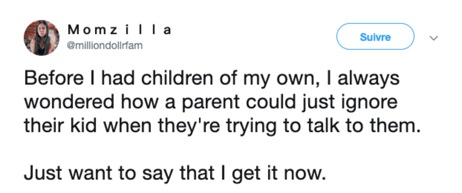462x193 pixels.
Task: Follow the account via the Suivre button
Action: 375,36
